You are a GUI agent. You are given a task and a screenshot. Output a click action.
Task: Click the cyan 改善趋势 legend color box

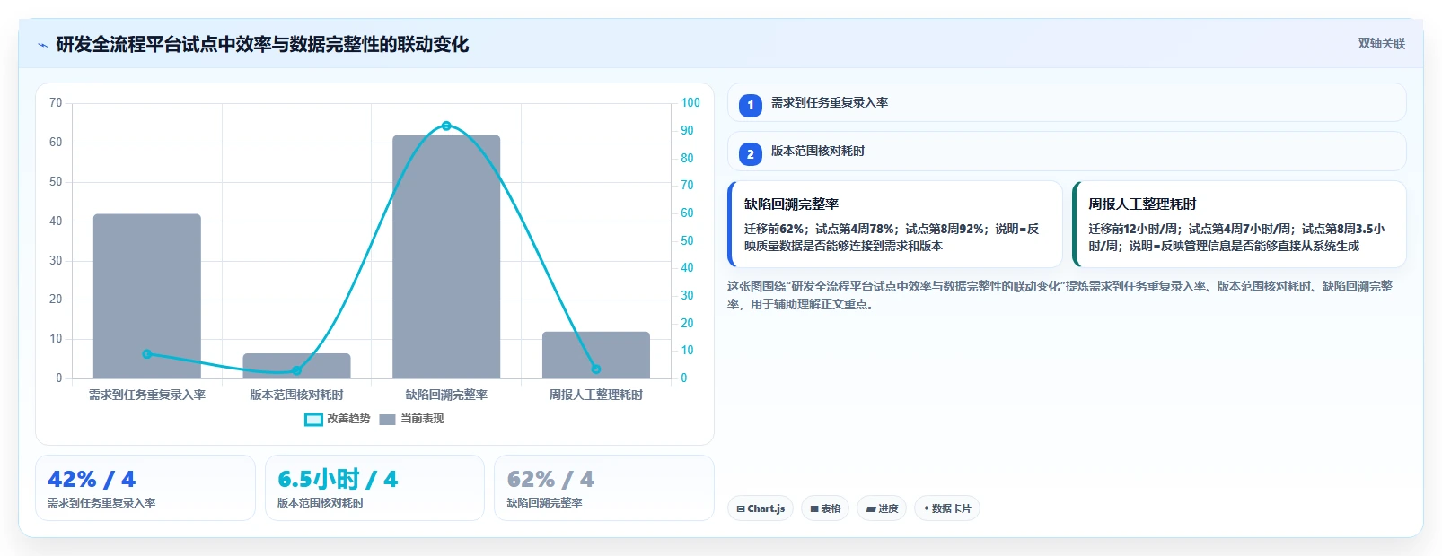[x=313, y=420]
